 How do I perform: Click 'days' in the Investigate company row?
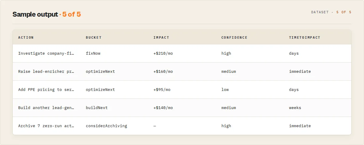[x=294, y=53]
